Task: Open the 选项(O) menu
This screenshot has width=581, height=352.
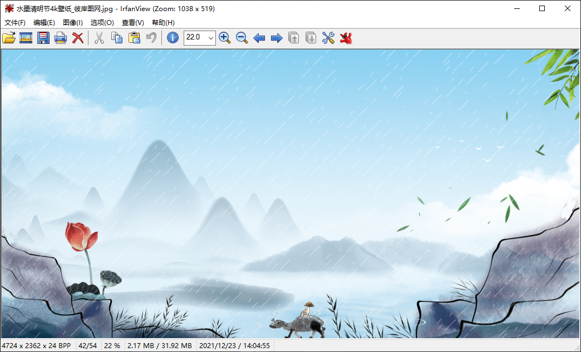Action: click(102, 23)
